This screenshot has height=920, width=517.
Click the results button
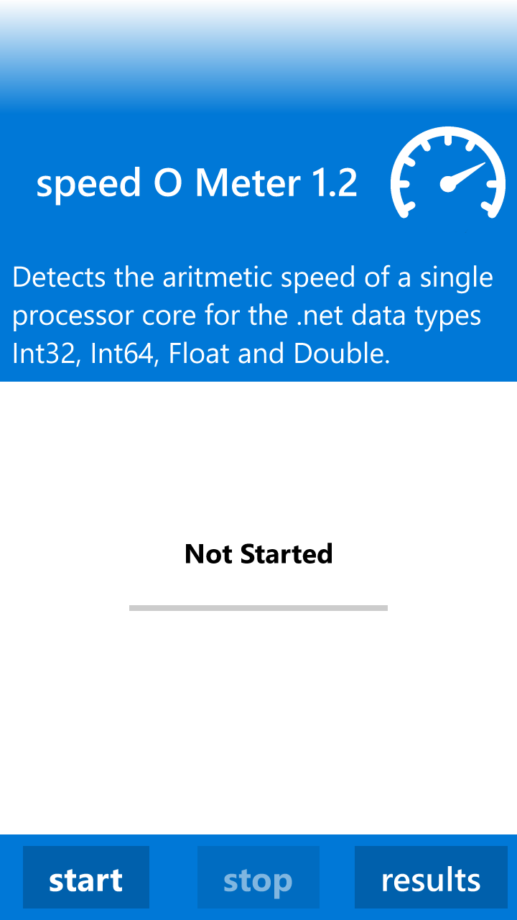[x=431, y=877]
